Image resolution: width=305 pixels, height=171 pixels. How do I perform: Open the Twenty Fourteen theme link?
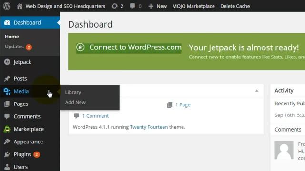click(149, 127)
